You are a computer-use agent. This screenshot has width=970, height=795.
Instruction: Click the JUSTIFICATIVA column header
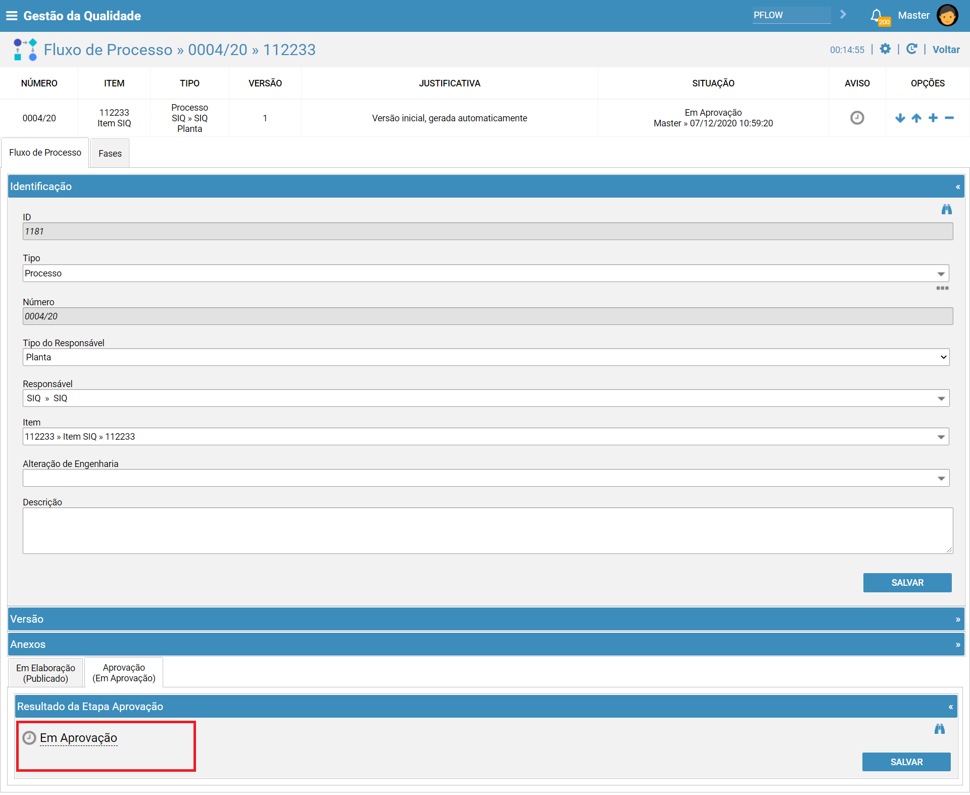pos(449,83)
